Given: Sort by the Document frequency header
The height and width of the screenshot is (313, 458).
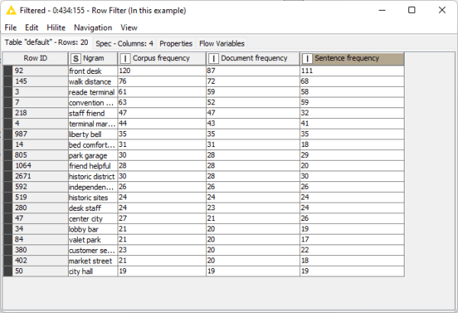Looking at the screenshot, I should 253,59.
